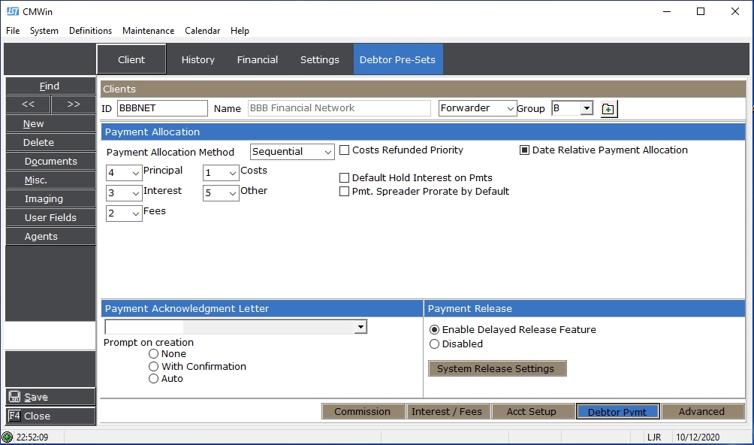Image resolution: width=754 pixels, height=445 pixels.
Task: Open Payment Allocation Method dropdown
Action: tap(327, 152)
